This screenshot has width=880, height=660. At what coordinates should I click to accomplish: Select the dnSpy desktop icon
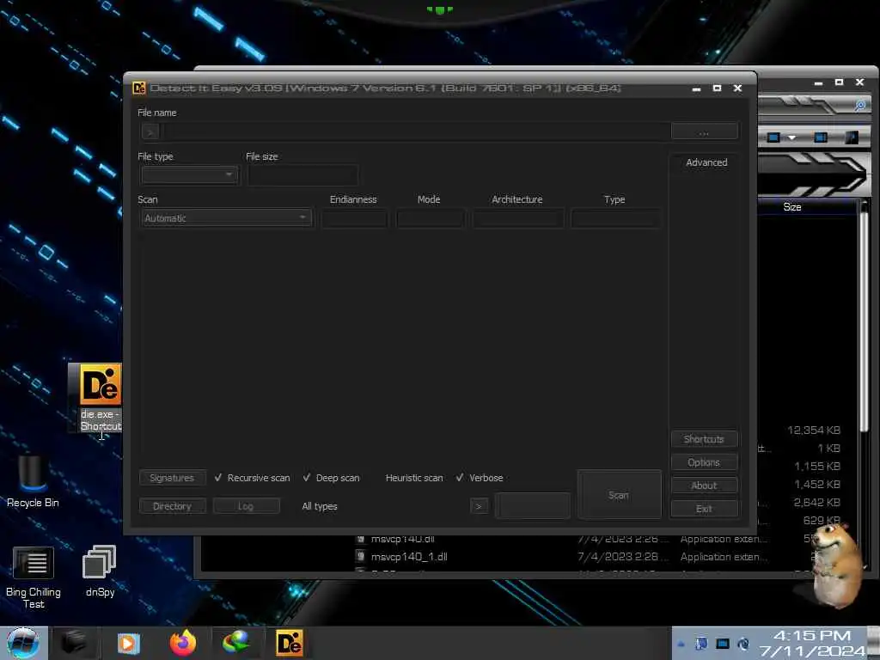[100, 571]
